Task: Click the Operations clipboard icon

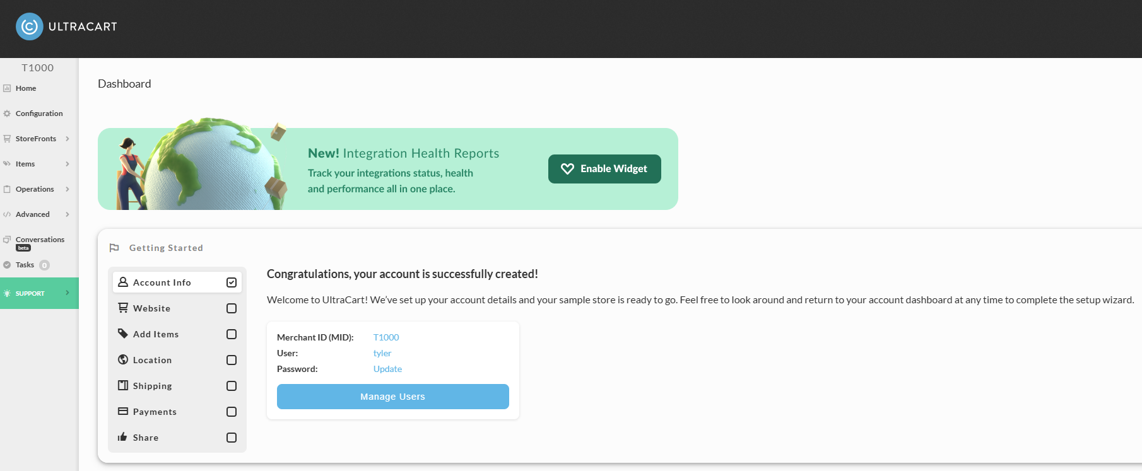Action: coord(7,189)
